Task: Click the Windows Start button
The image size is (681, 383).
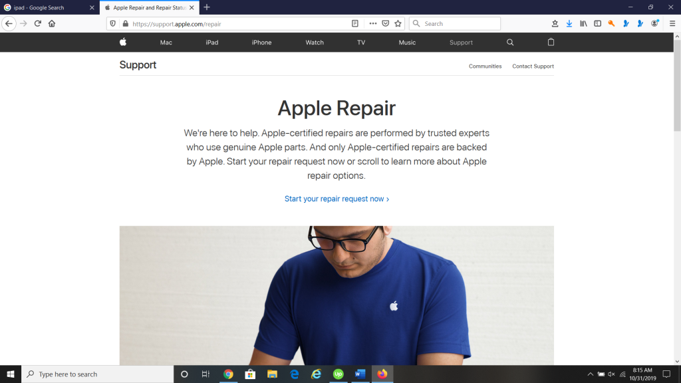Action: coord(11,374)
